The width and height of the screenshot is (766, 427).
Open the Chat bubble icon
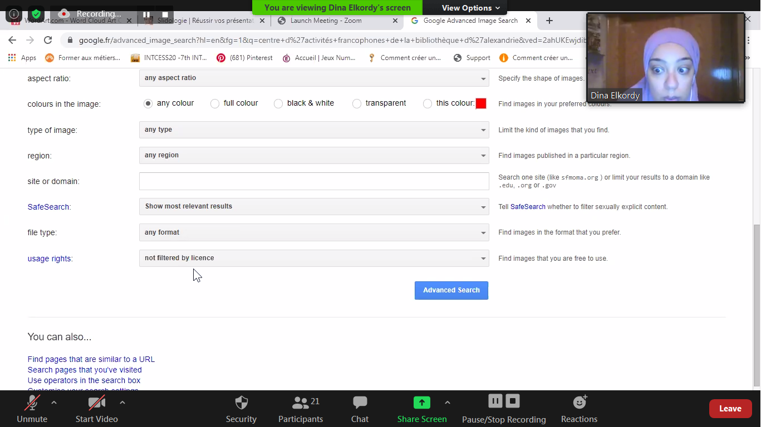(360, 403)
